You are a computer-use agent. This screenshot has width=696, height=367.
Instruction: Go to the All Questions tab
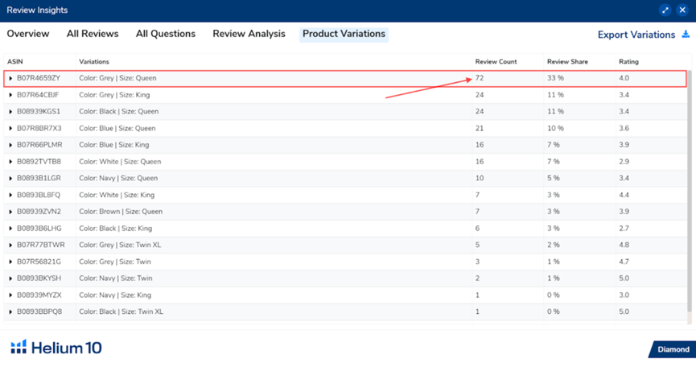pos(166,34)
